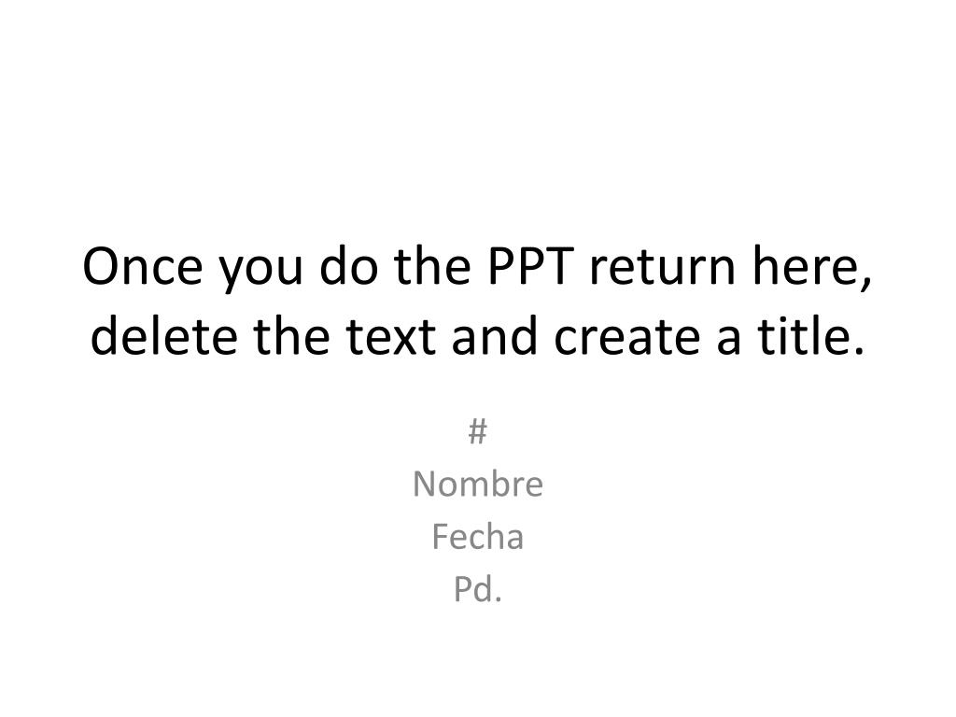Click the word create in title

[x=626, y=336]
